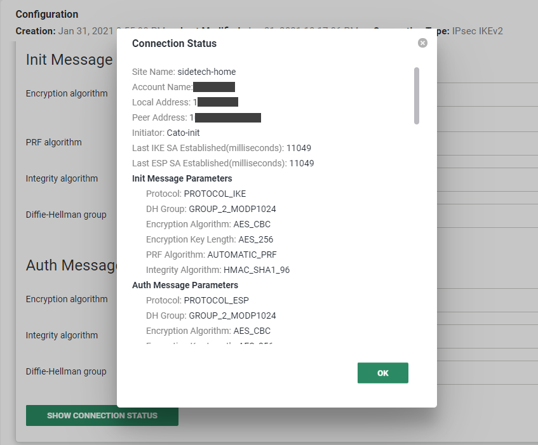Click 'Integrity Algorithm: HMAC_SHA1_96' line
The width and height of the screenshot is (538, 445).
[218, 270]
